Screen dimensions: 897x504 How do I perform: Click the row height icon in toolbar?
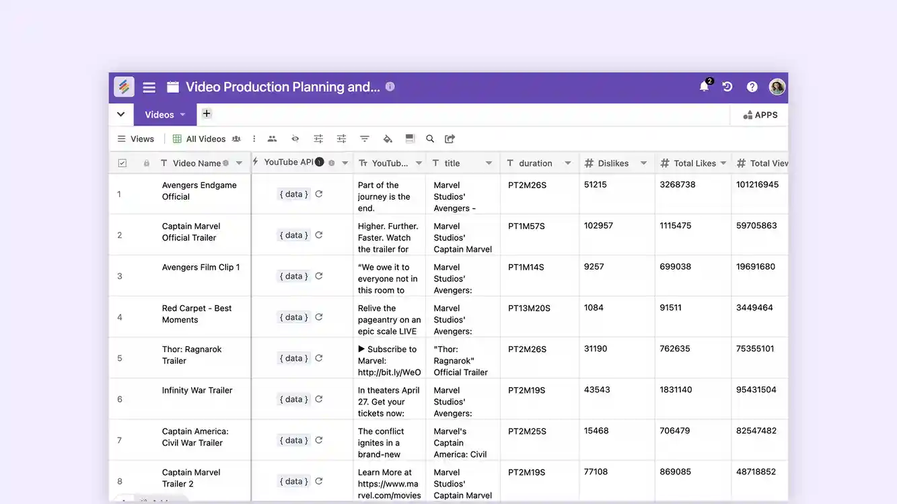coord(410,138)
